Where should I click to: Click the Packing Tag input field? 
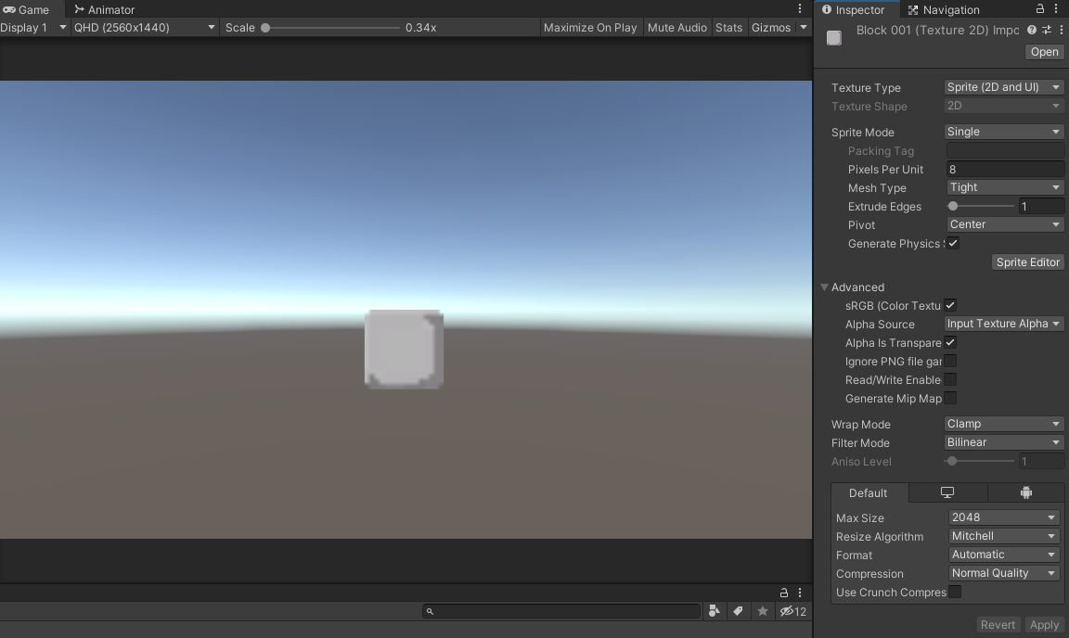1005,150
